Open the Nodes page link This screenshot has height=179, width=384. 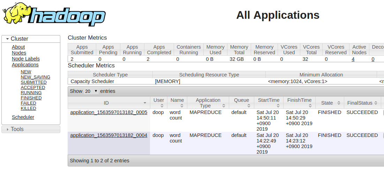pos(19,53)
